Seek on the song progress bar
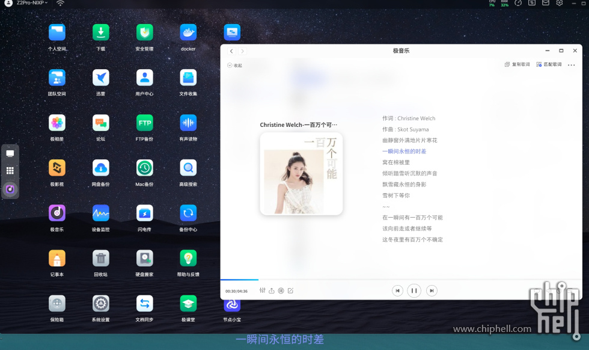The height and width of the screenshot is (350, 589). (401, 280)
